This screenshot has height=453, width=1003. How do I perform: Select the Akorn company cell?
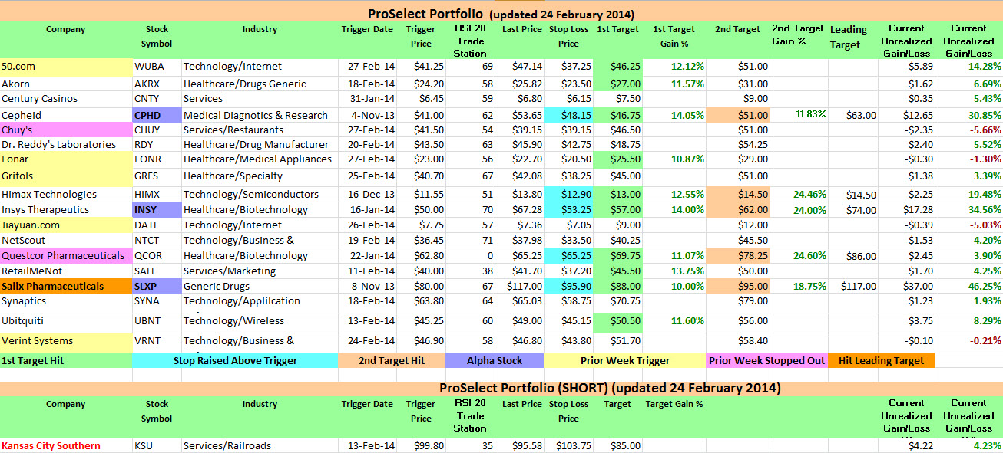[66, 84]
